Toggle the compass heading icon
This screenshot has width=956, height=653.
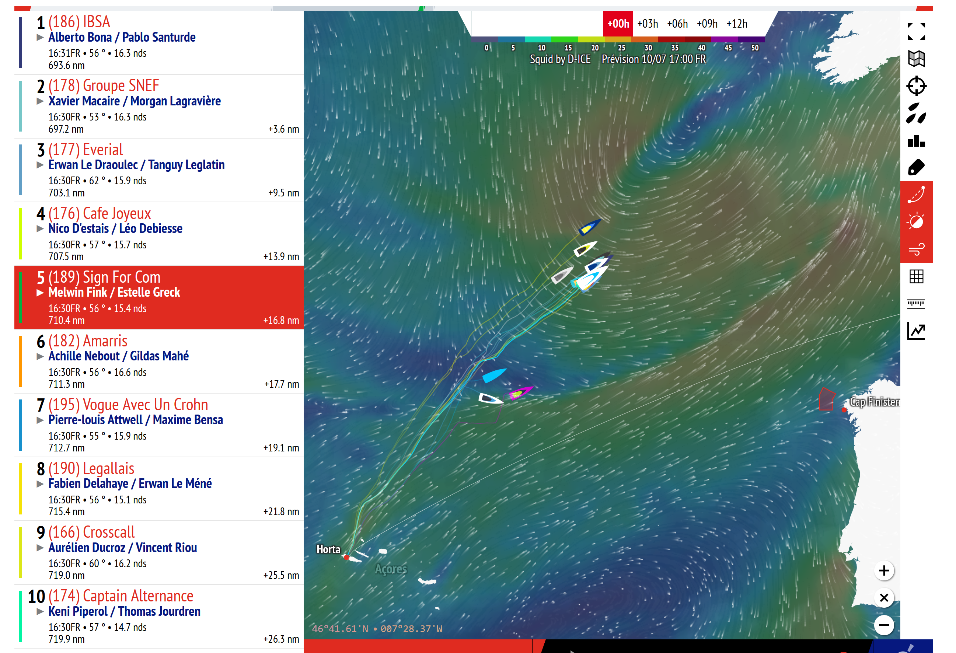(916, 221)
